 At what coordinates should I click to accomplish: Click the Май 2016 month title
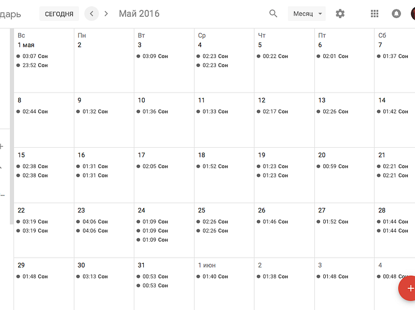pyautogui.click(x=139, y=13)
